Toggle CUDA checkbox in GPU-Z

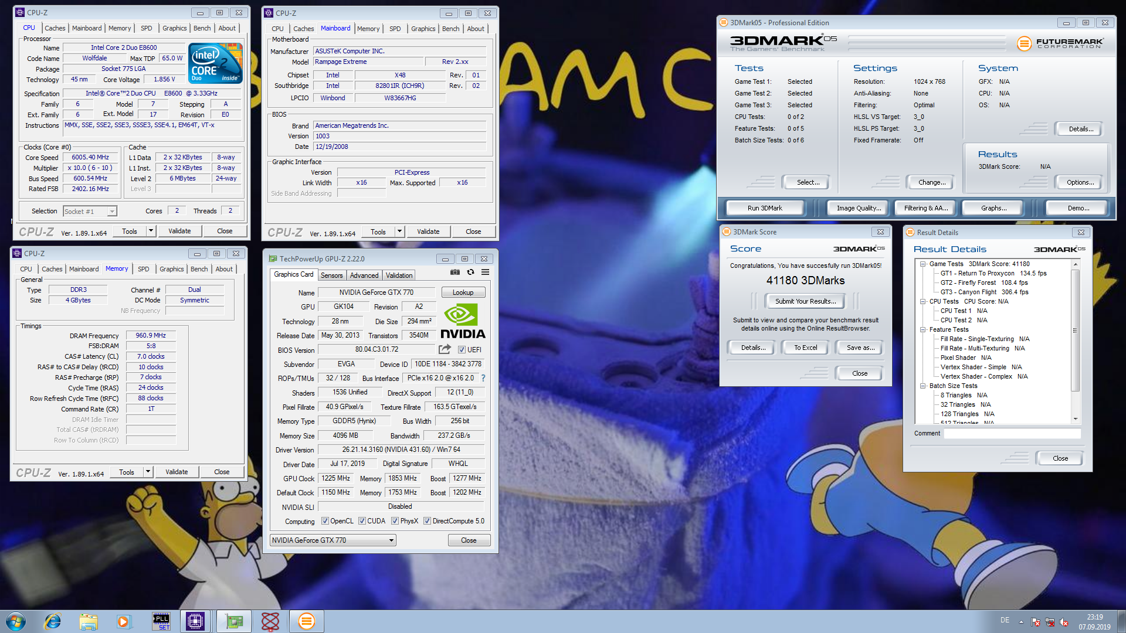362,521
